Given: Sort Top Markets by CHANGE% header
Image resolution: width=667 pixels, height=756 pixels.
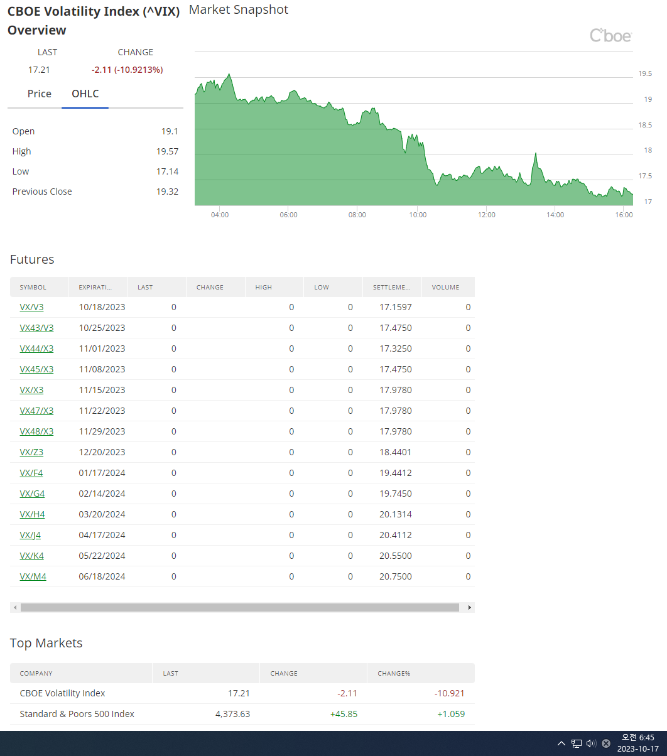Looking at the screenshot, I should coord(421,673).
